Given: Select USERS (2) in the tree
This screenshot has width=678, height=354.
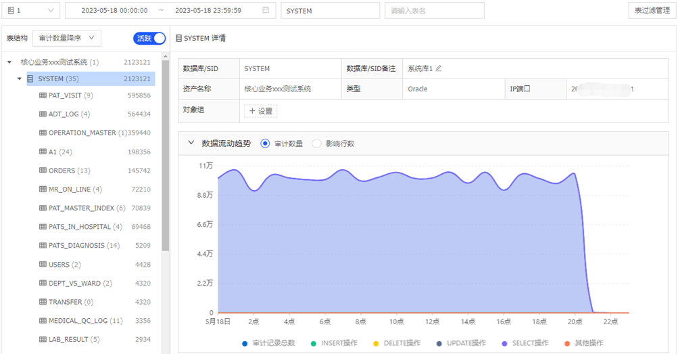Looking at the screenshot, I should point(64,264).
